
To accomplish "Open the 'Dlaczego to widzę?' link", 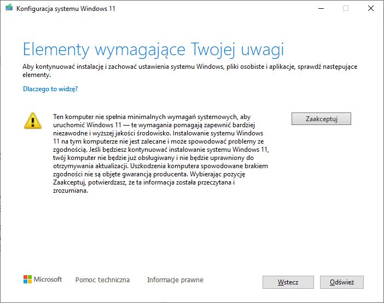I will coord(50,88).
